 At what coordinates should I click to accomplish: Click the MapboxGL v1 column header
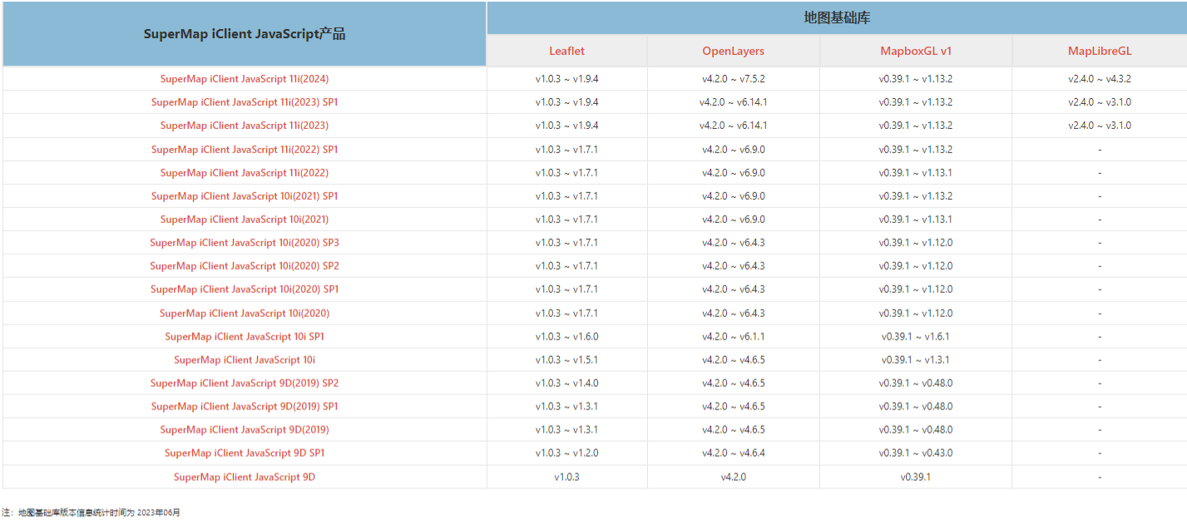[916, 51]
